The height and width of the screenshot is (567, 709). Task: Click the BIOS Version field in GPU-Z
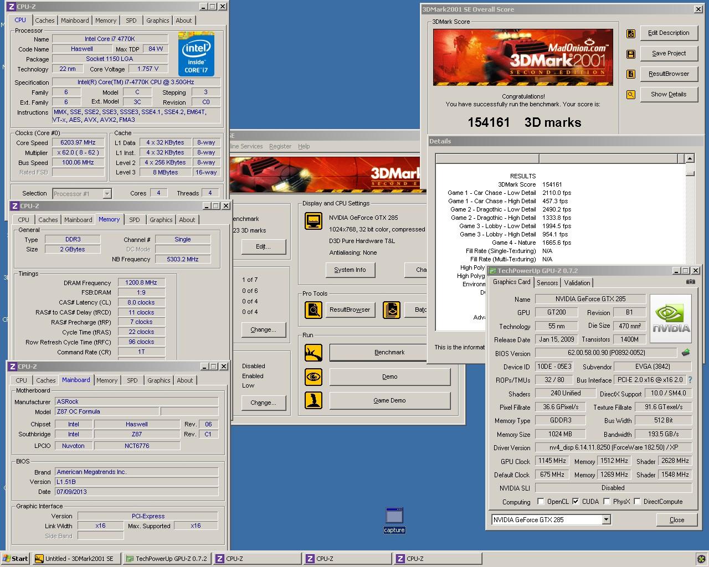tap(605, 353)
